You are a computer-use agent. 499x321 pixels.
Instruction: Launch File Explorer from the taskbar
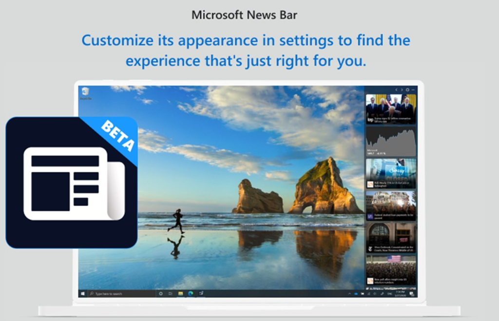tap(180, 294)
